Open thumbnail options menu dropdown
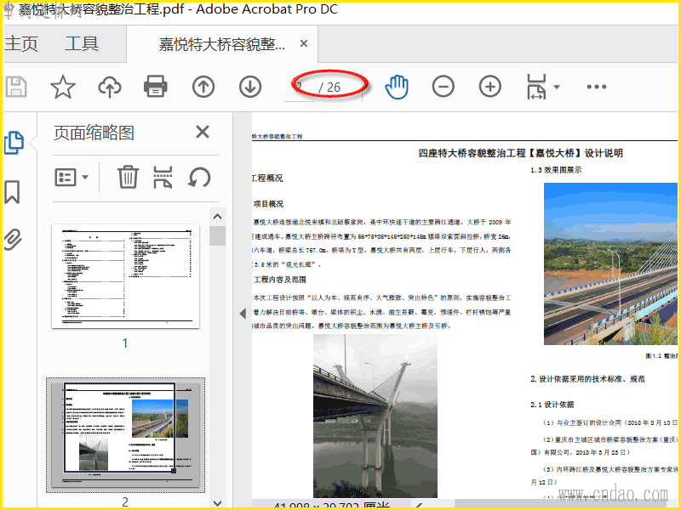The width and height of the screenshot is (681, 510). tap(72, 177)
